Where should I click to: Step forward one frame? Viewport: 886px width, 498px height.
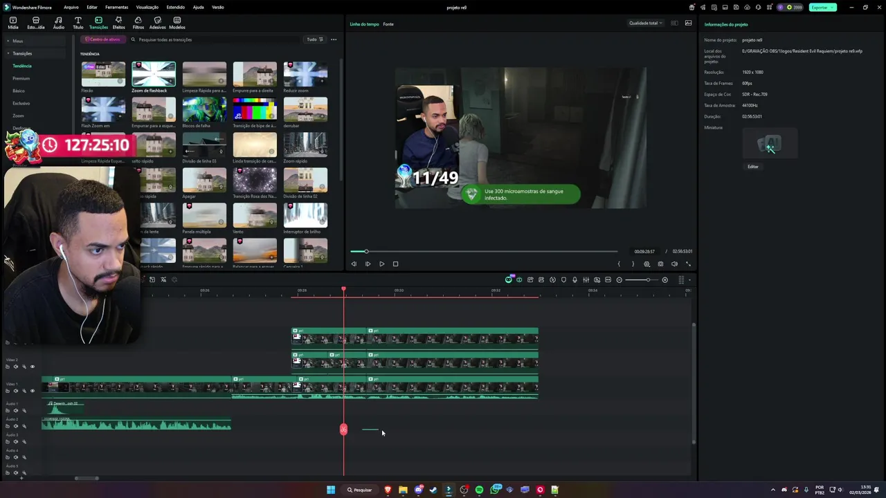coord(368,264)
